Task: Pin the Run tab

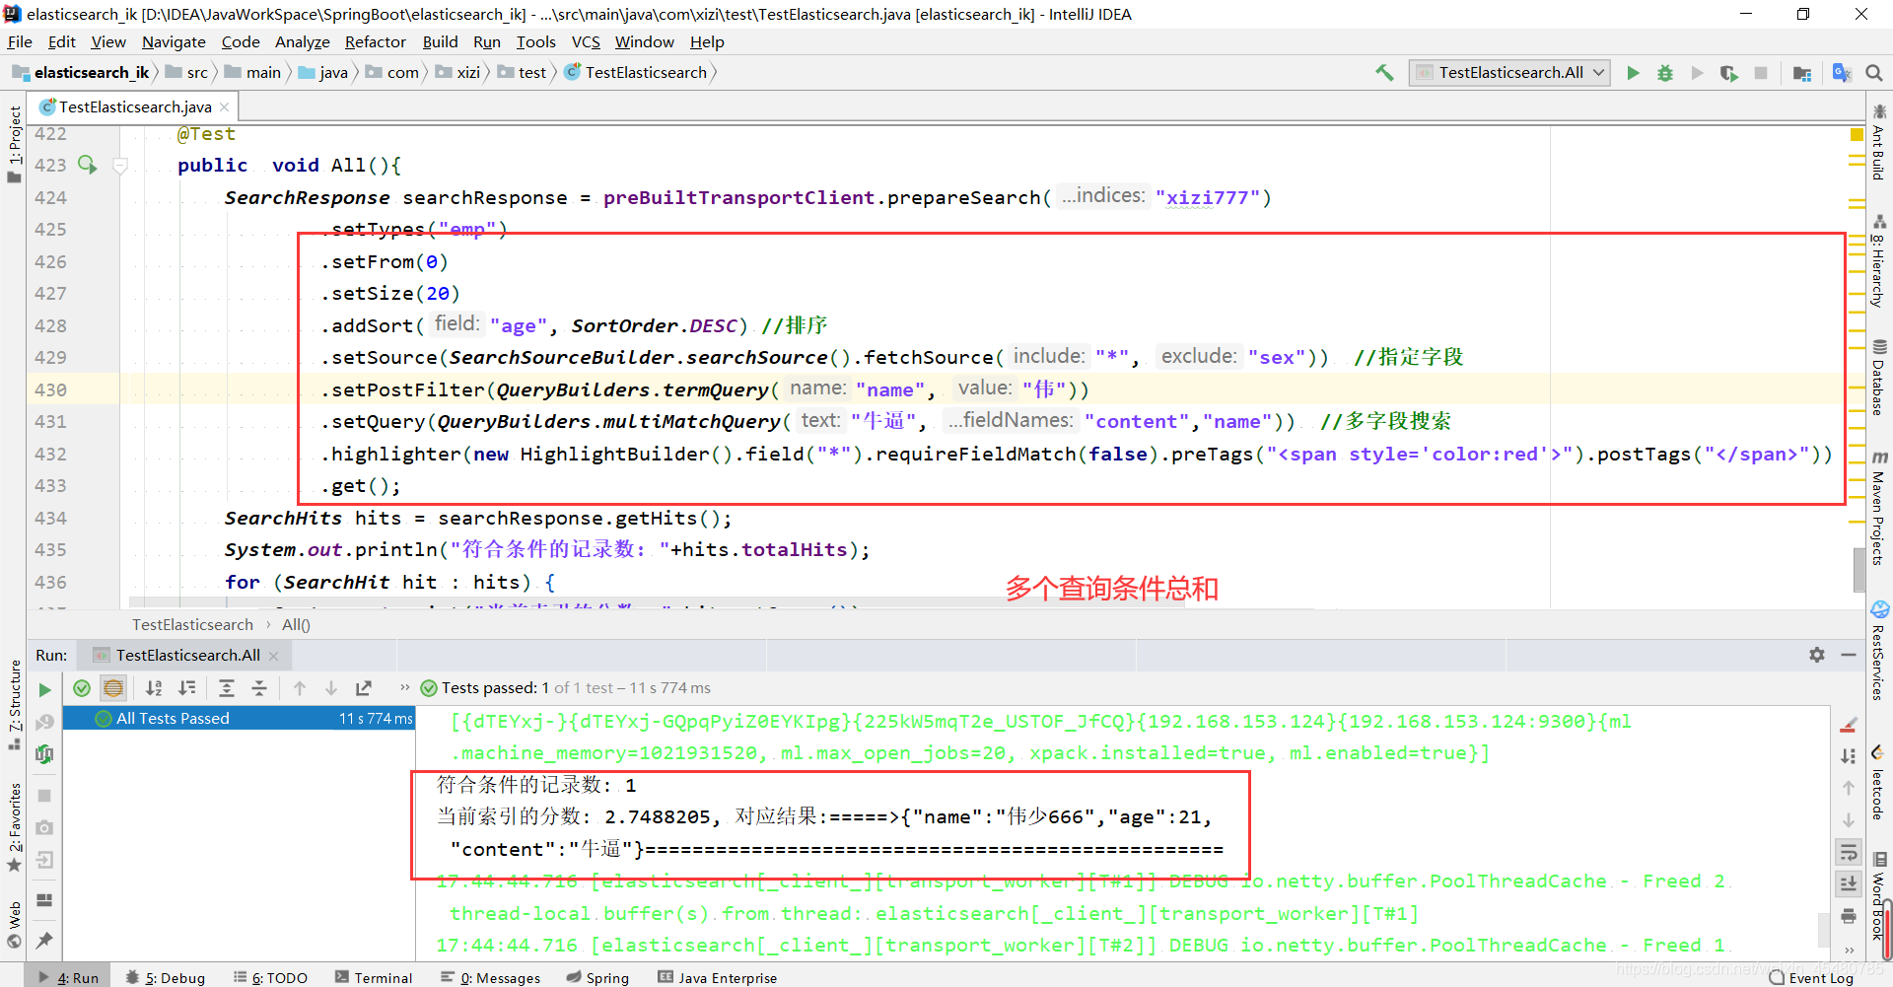Action: coord(44,941)
